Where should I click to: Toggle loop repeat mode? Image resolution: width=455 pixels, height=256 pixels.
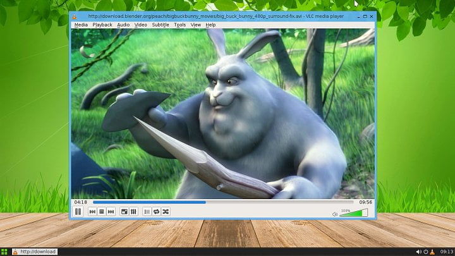(x=157, y=212)
